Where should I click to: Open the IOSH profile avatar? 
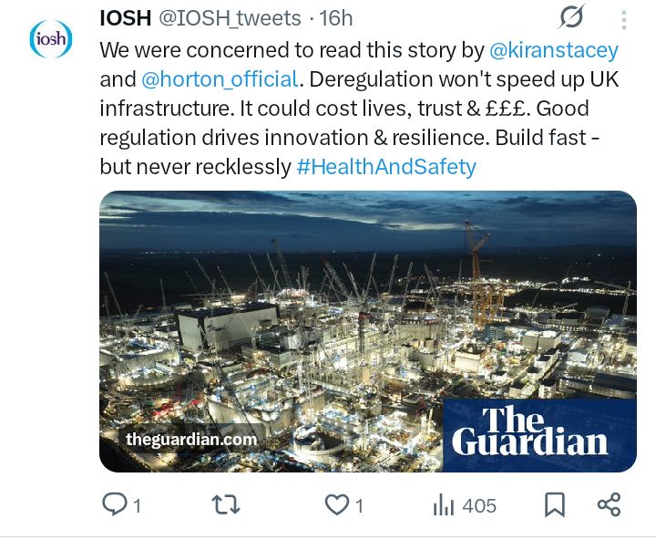[50, 38]
